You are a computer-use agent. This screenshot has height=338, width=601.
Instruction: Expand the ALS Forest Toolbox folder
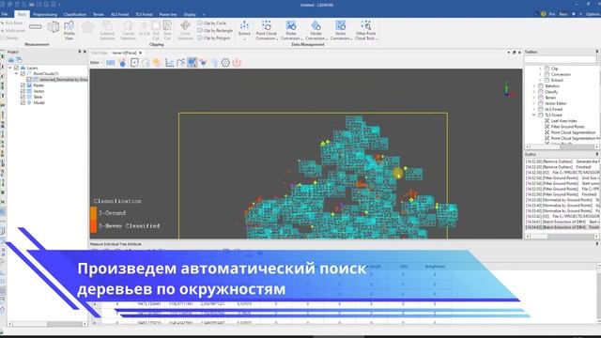pyautogui.click(x=534, y=109)
